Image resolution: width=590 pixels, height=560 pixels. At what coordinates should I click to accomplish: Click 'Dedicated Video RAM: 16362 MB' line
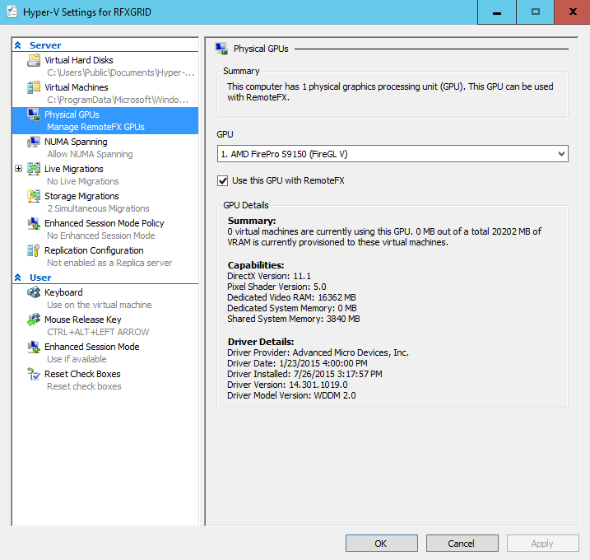click(291, 297)
